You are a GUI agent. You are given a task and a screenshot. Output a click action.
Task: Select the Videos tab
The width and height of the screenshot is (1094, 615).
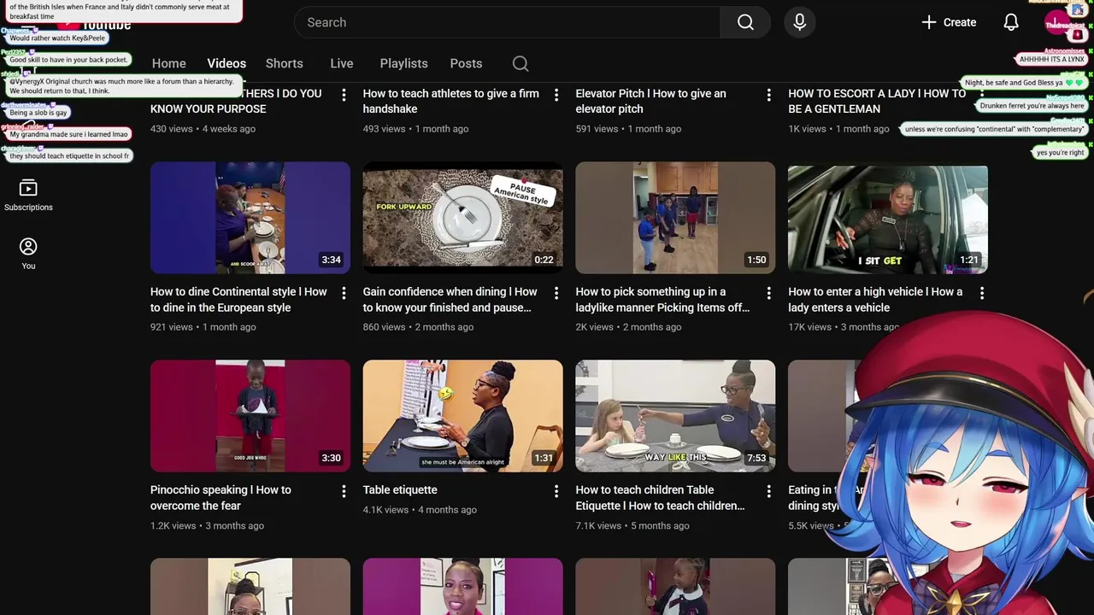226,63
